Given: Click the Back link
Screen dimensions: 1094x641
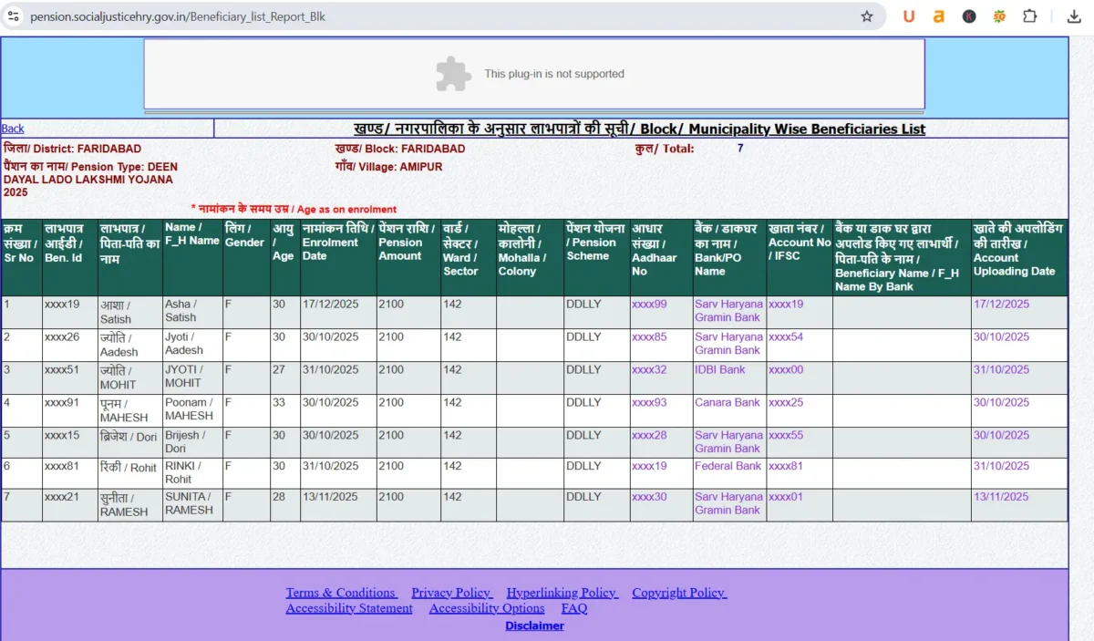Looking at the screenshot, I should [x=13, y=128].
